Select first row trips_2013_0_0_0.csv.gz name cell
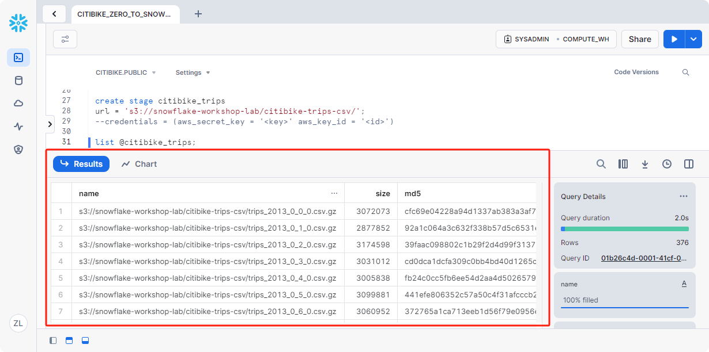 [208, 211]
